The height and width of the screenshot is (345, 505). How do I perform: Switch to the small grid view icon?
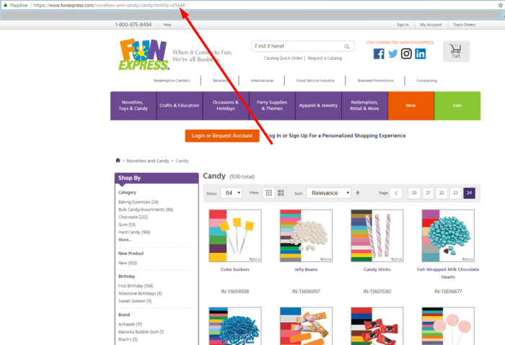pos(269,193)
